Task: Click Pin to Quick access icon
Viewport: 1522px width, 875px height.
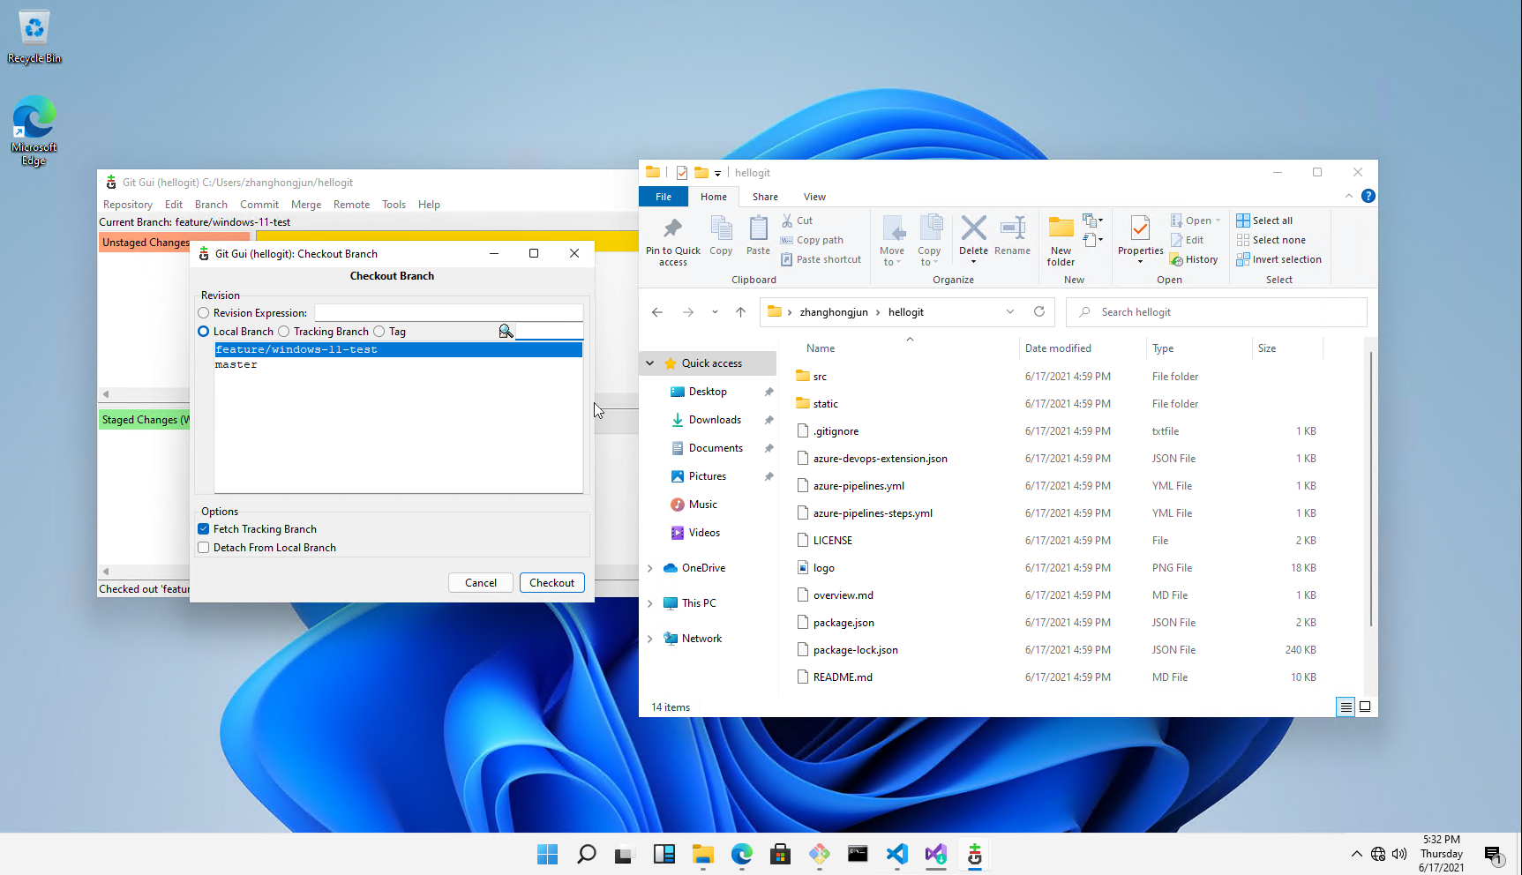Action: (x=672, y=228)
